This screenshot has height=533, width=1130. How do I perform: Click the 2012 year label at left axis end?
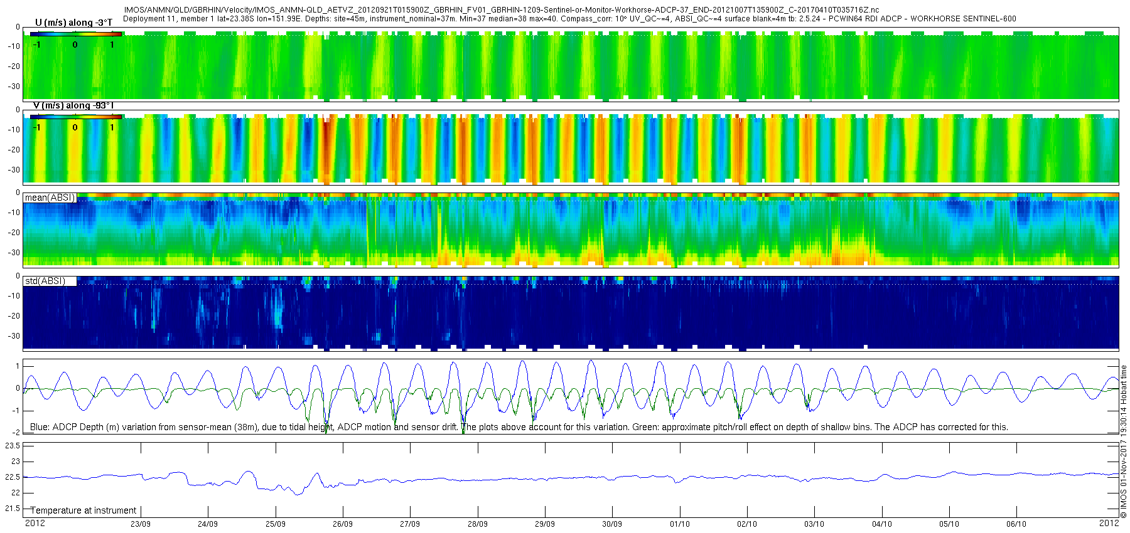tap(35, 523)
